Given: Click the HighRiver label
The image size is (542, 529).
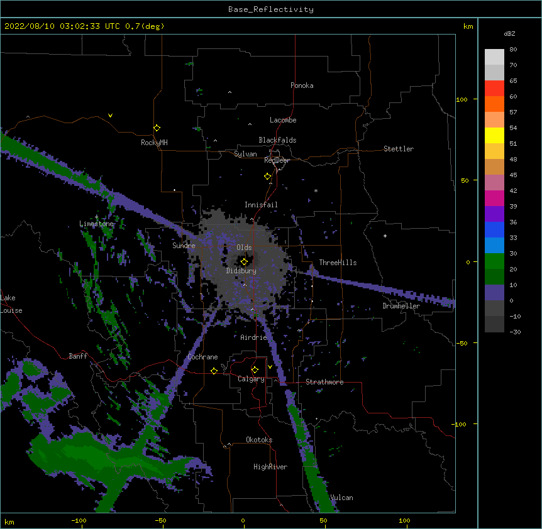Looking at the screenshot, I should click(x=270, y=467).
